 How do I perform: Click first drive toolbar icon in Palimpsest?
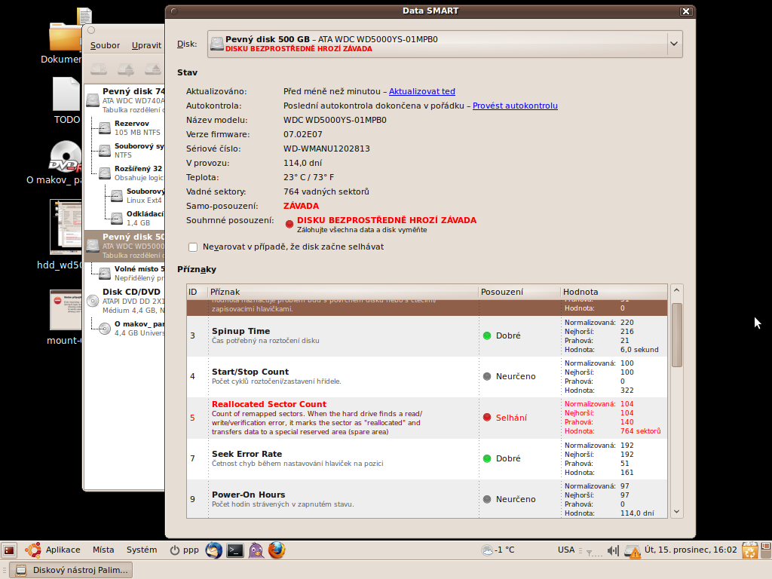click(x=99, y=69)
